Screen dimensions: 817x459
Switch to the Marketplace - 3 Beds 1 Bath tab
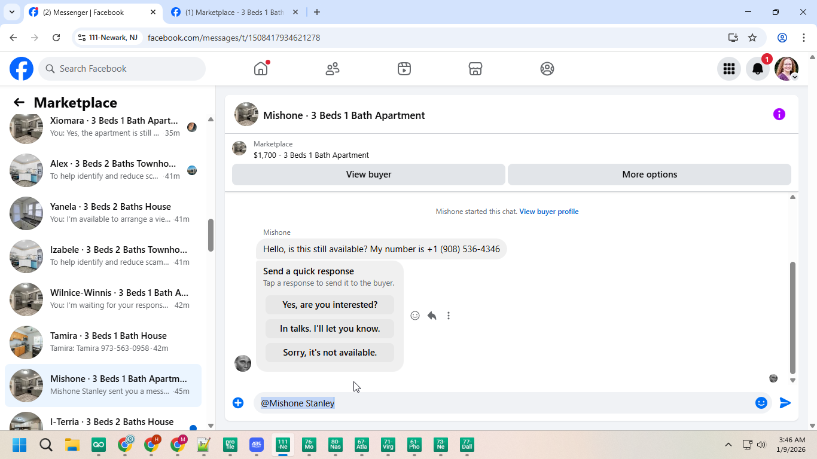tap(234, 12)
